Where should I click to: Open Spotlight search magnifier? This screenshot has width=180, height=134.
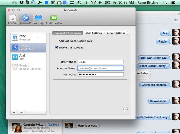[x=165, y=2]
